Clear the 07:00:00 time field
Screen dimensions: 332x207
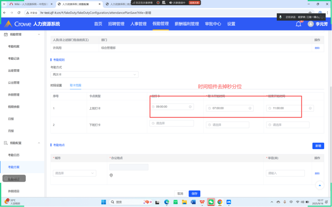tap(250, 108)
